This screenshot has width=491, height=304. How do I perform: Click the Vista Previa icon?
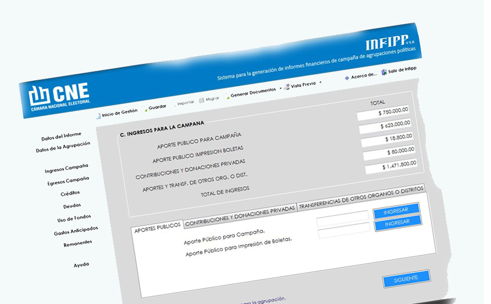tap(288, 86)
